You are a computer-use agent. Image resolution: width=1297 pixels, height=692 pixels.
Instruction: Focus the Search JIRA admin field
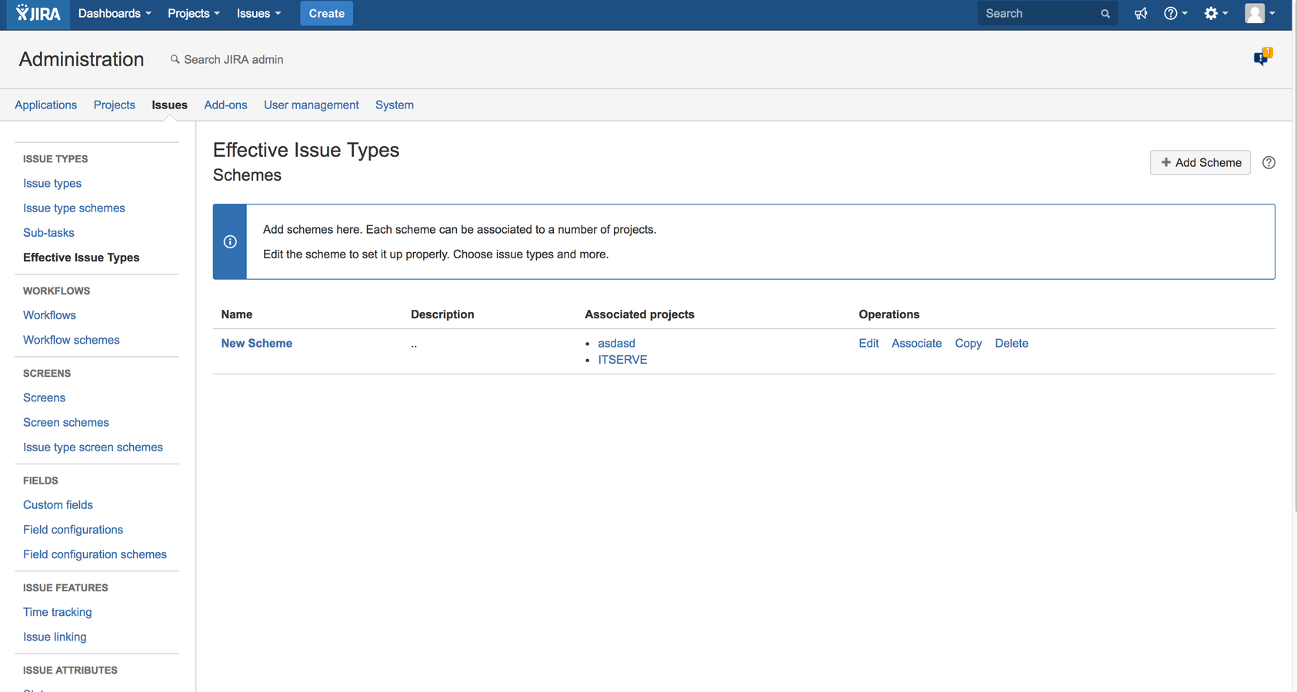[233, 59]
